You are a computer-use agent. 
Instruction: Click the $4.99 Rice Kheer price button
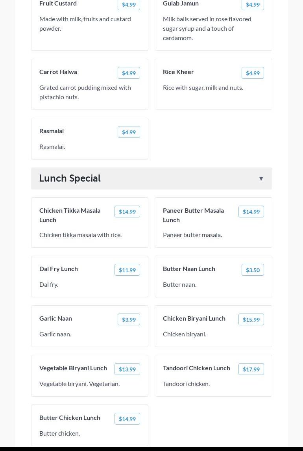pyautogui.click(x=253, y=73)
